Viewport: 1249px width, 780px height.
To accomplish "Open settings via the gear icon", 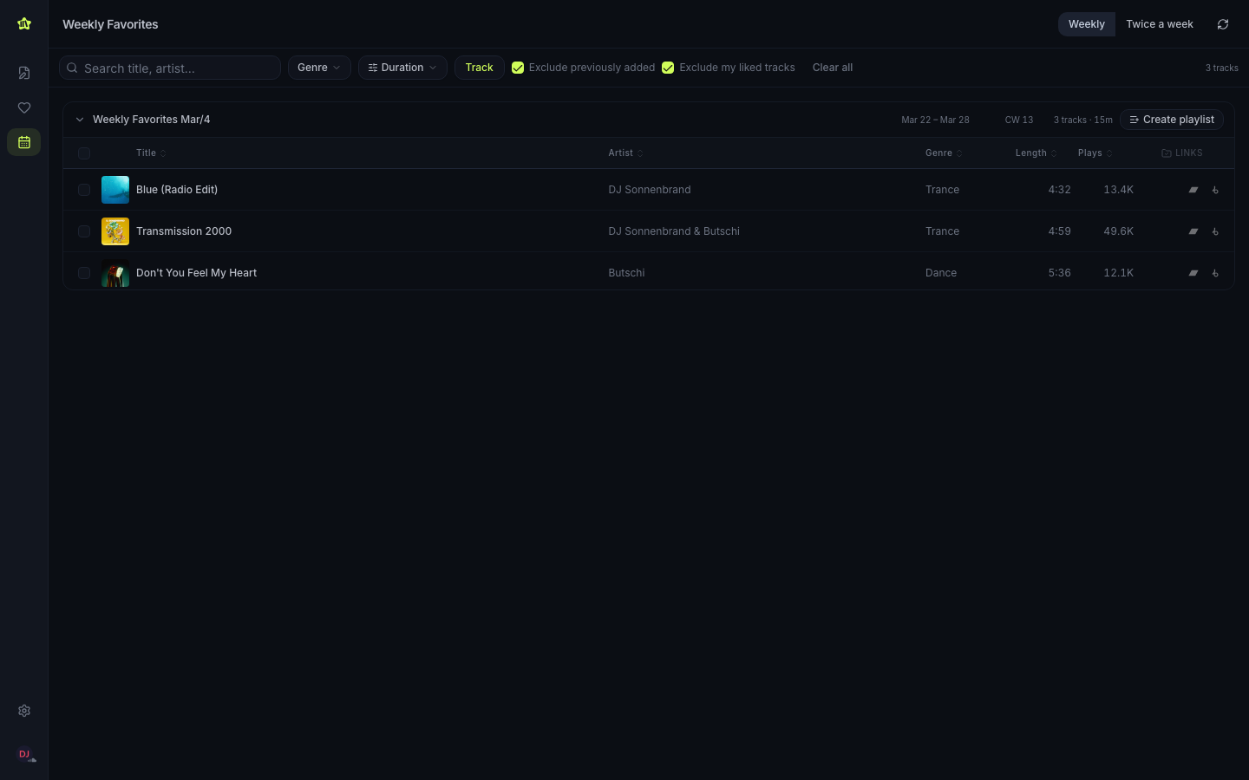I will click(x=24, y=711).
